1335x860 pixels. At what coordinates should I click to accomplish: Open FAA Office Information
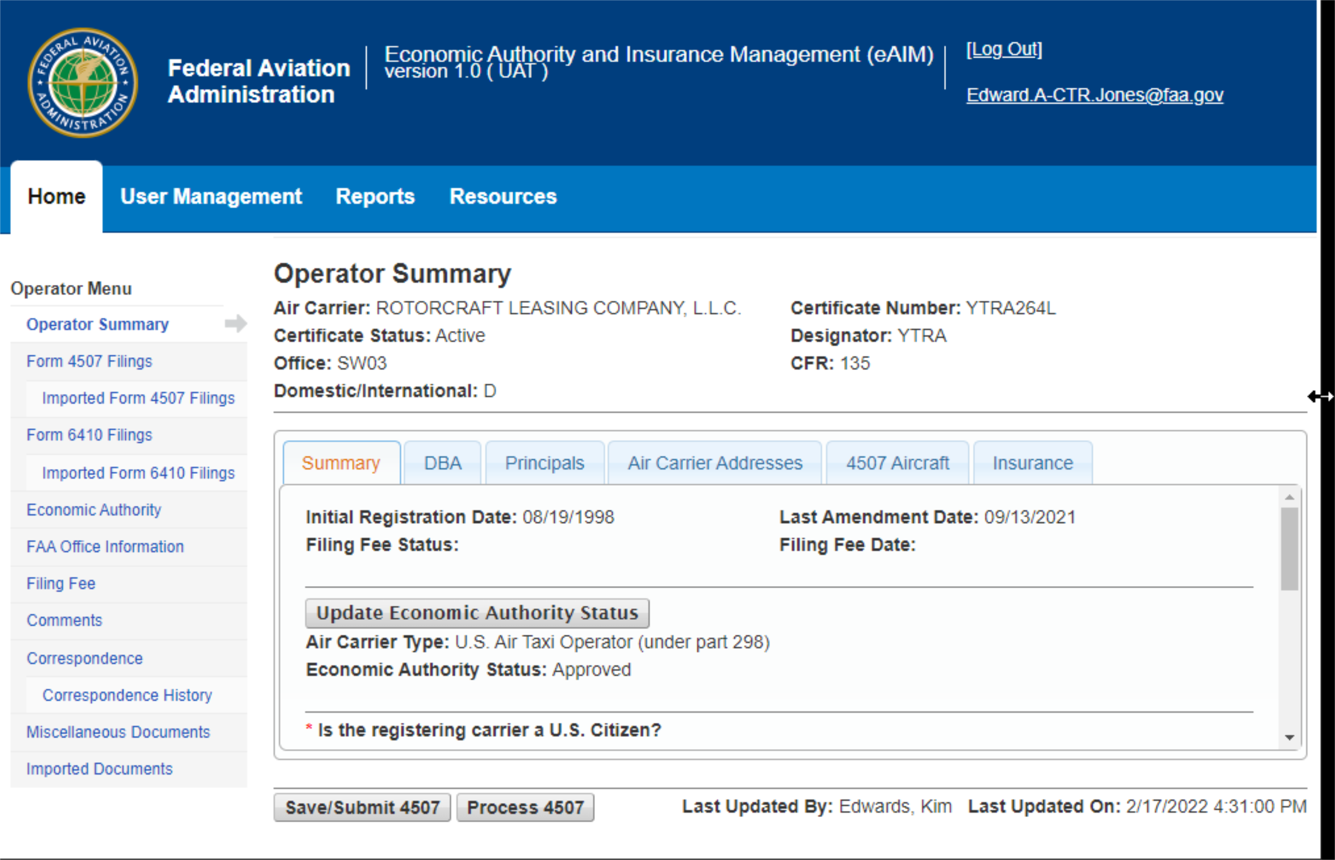(x=105, y=547)
